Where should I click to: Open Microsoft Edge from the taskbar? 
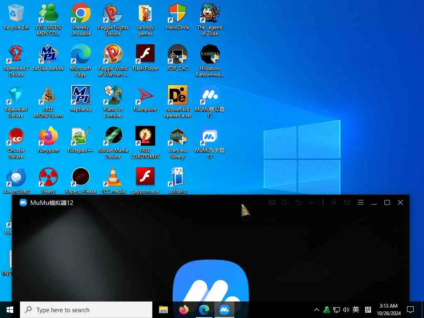[204, 310]
